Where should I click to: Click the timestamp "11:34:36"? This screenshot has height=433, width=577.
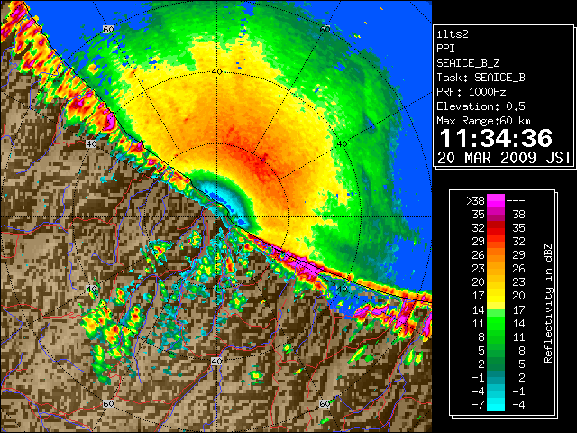[496, 138]
